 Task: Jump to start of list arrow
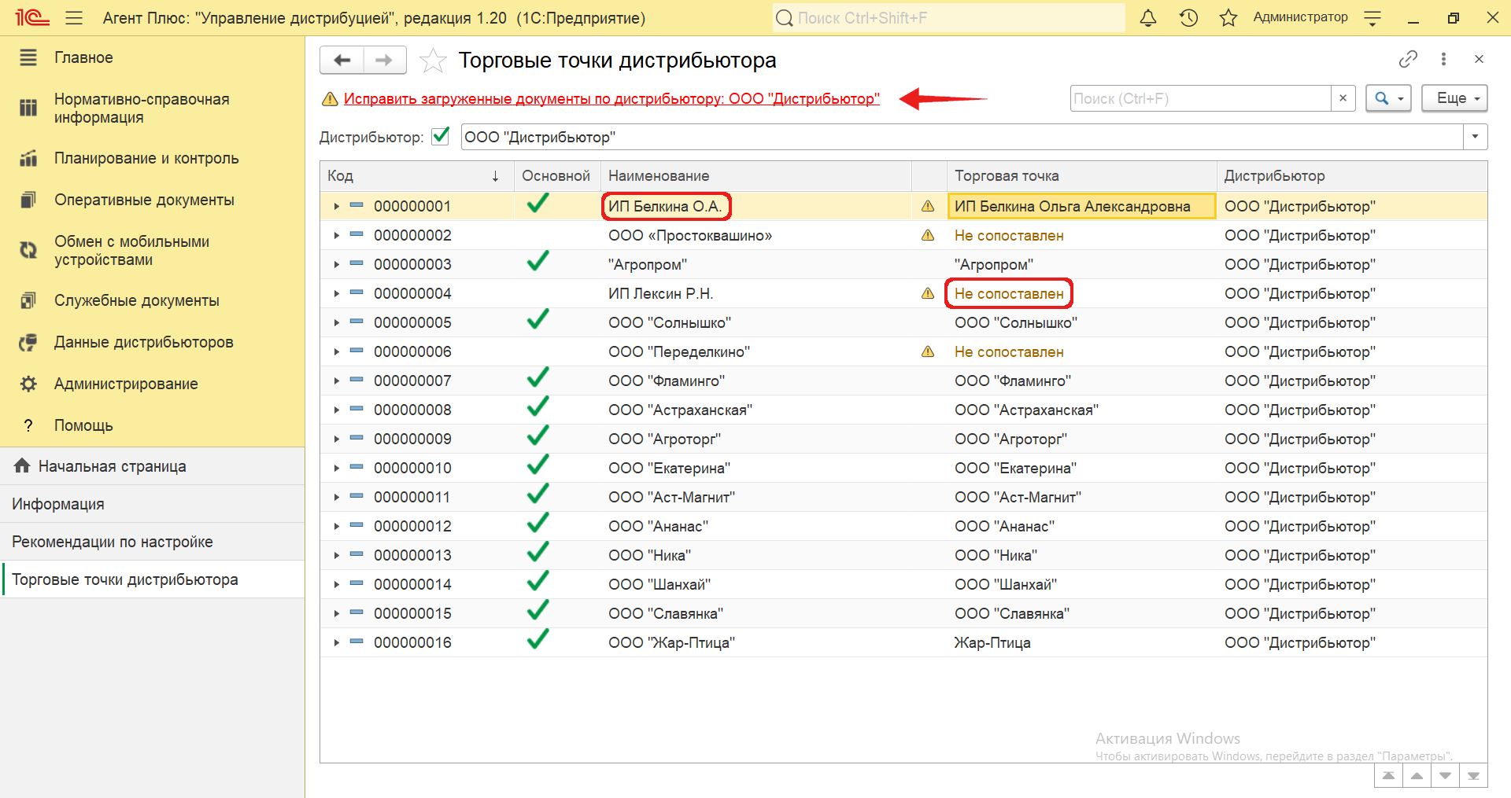1388,776
